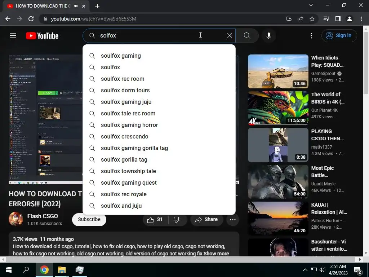The image size is (369, 277).
Task: Open tab search dropdown chevron
Action: (311, 5)
